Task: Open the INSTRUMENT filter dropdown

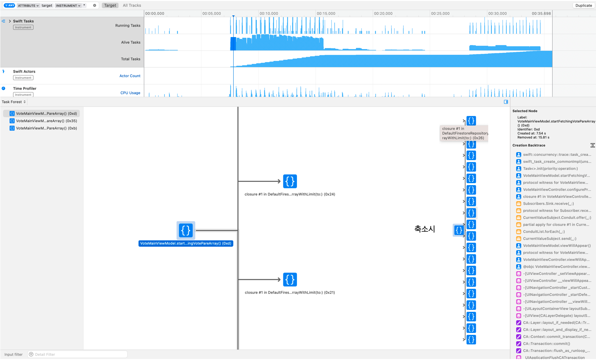Action: pos(68,6)
